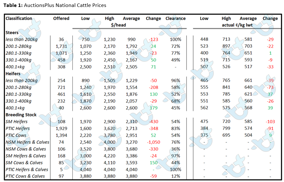This screenshot has height=182, width=284.
Task: Select the average price '3,270'
Action: 132,142
